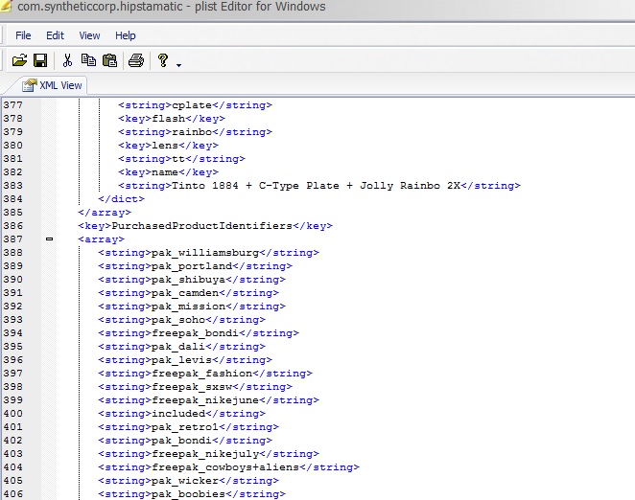Click the tt string on line 381
This screenshot has height=500, width=635.
pos(182,159)
